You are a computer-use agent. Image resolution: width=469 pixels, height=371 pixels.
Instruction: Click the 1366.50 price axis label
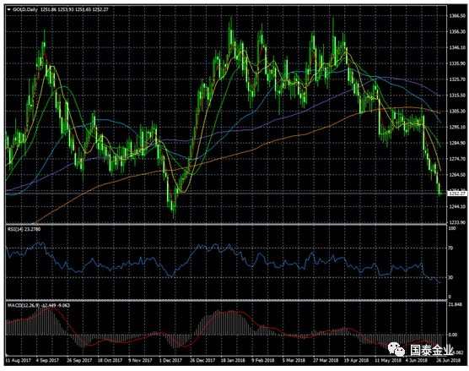[x=456, y=15]
